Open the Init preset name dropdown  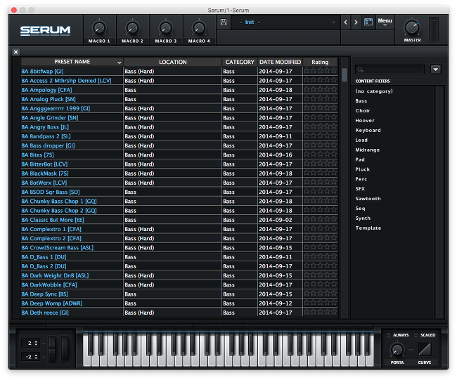tap(285, 22)
